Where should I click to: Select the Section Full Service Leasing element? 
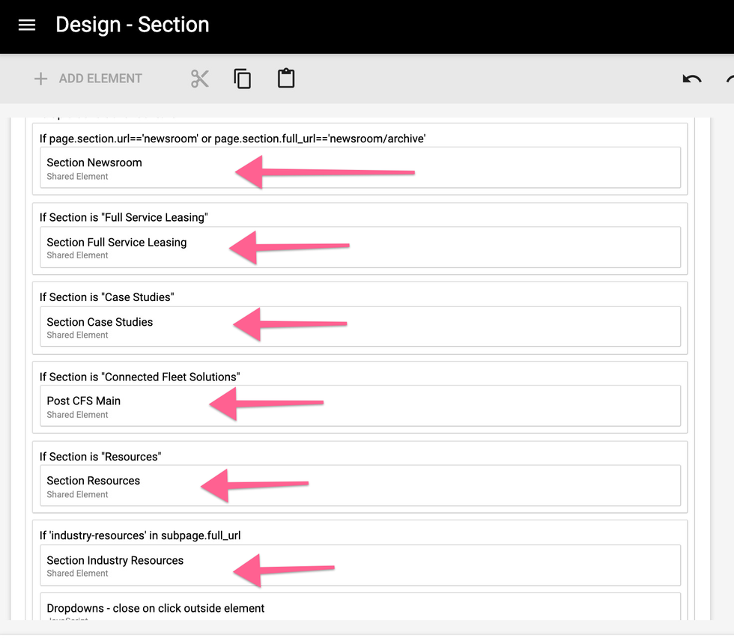click(117, 243)
